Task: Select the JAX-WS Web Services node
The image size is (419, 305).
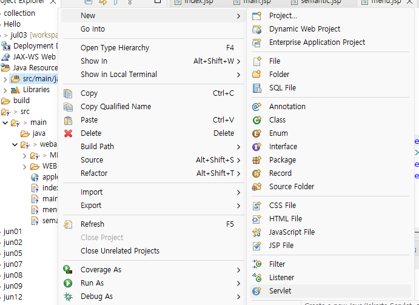Action: [35, 57]
